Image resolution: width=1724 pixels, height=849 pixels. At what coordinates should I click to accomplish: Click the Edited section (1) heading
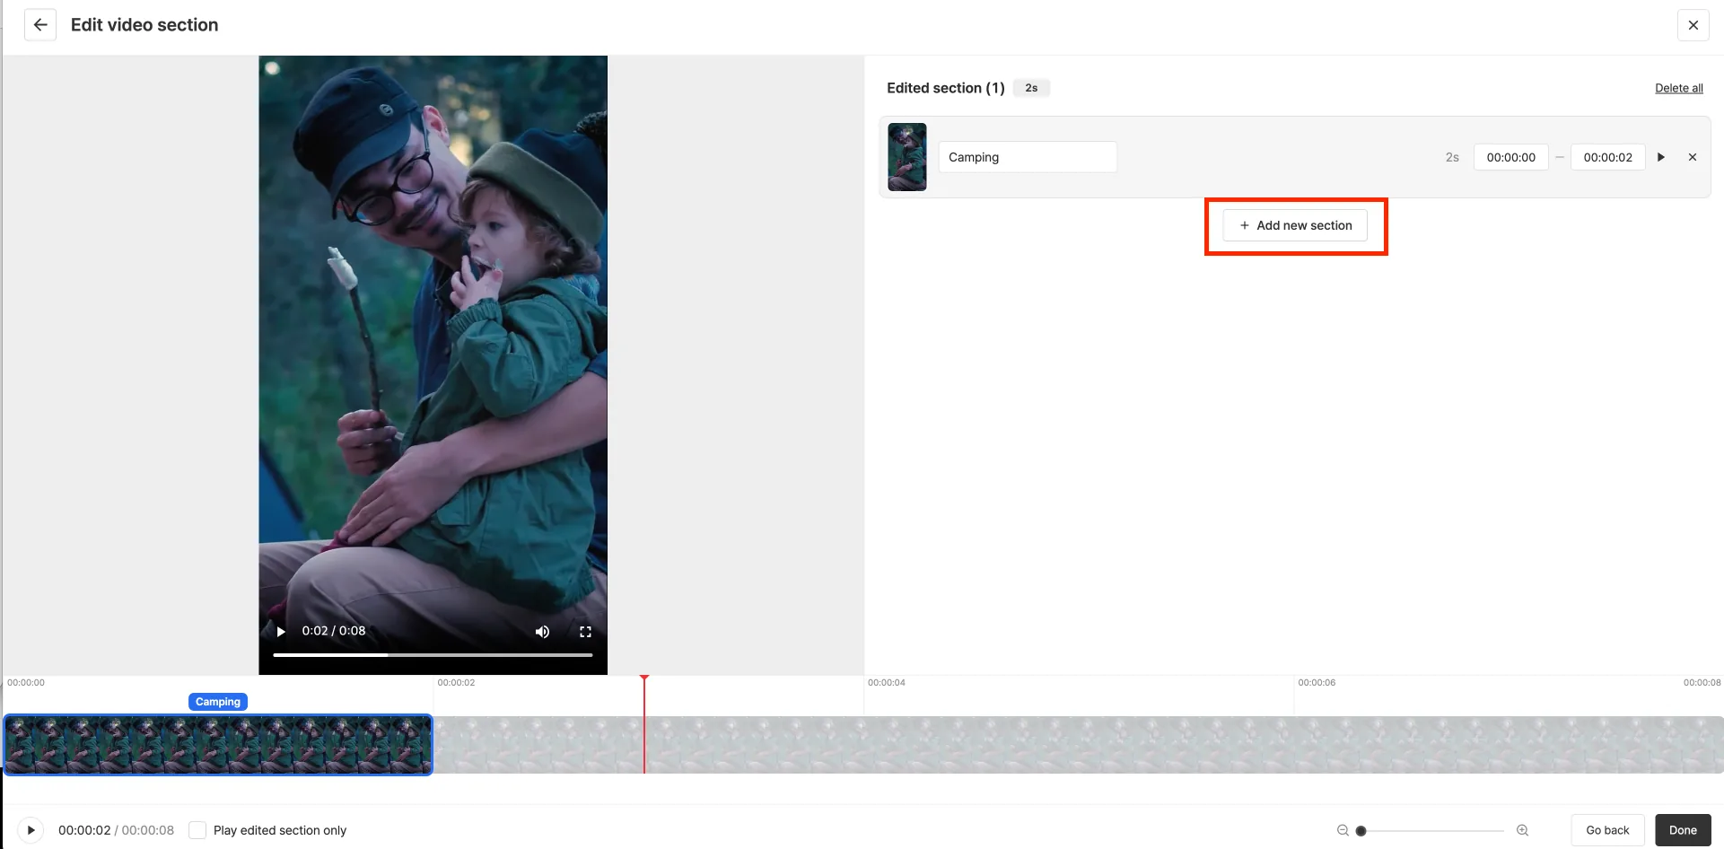click(x=946, y=88)
